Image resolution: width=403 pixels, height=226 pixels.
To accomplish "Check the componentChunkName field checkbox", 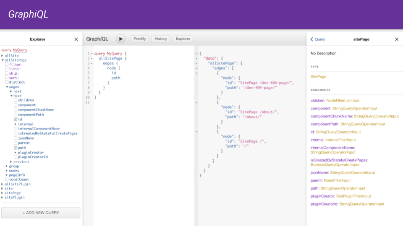I will point(16,109).
